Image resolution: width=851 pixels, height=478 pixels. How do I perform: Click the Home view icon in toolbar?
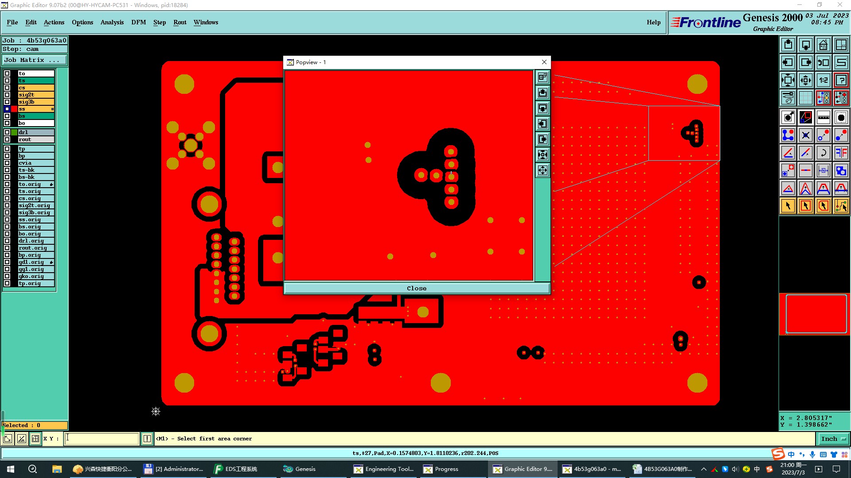coord(823,45)
